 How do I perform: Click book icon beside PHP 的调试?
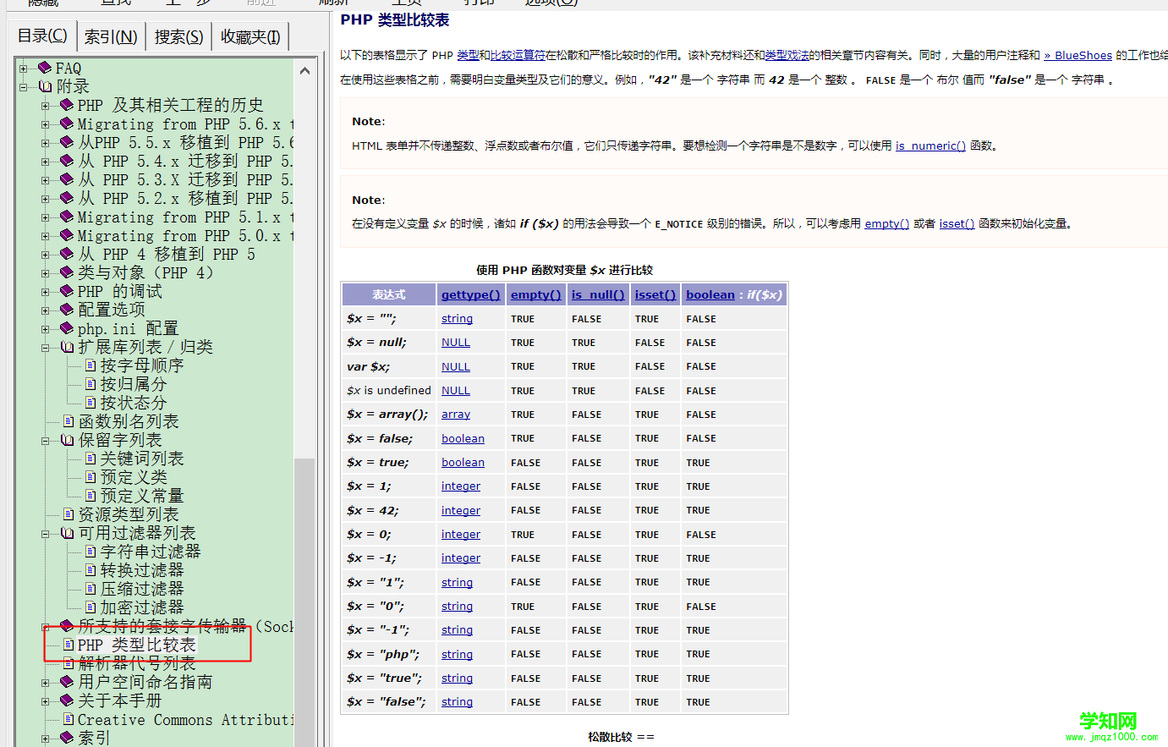(x=67, y=291)
